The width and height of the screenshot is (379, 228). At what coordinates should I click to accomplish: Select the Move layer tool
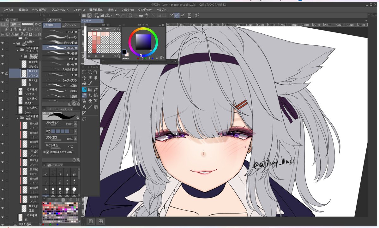tap(84, 78)
